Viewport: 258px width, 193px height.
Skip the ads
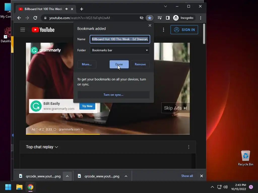pyautogui.click(x=175, y=108)
